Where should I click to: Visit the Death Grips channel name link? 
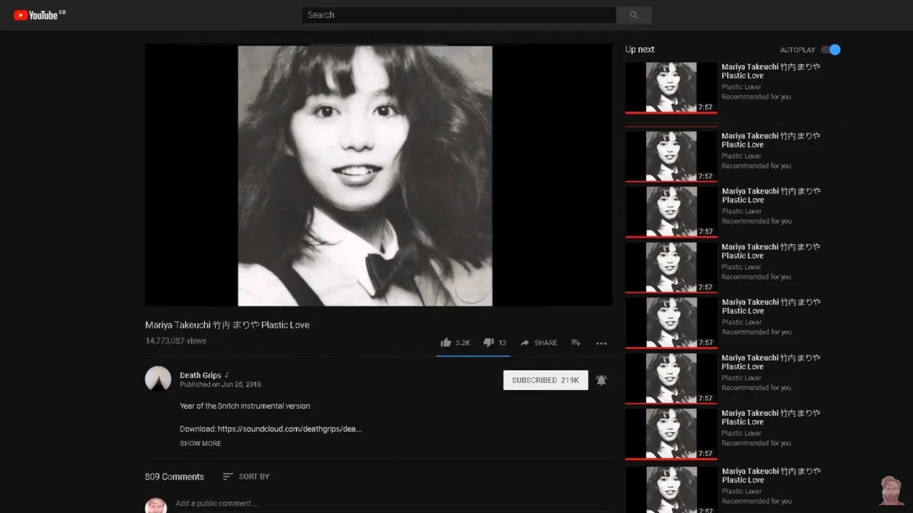(x=200, y=374)
